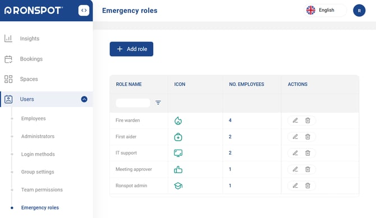Go to Bookings
376x218 pixels.
[x=31, y=59]
